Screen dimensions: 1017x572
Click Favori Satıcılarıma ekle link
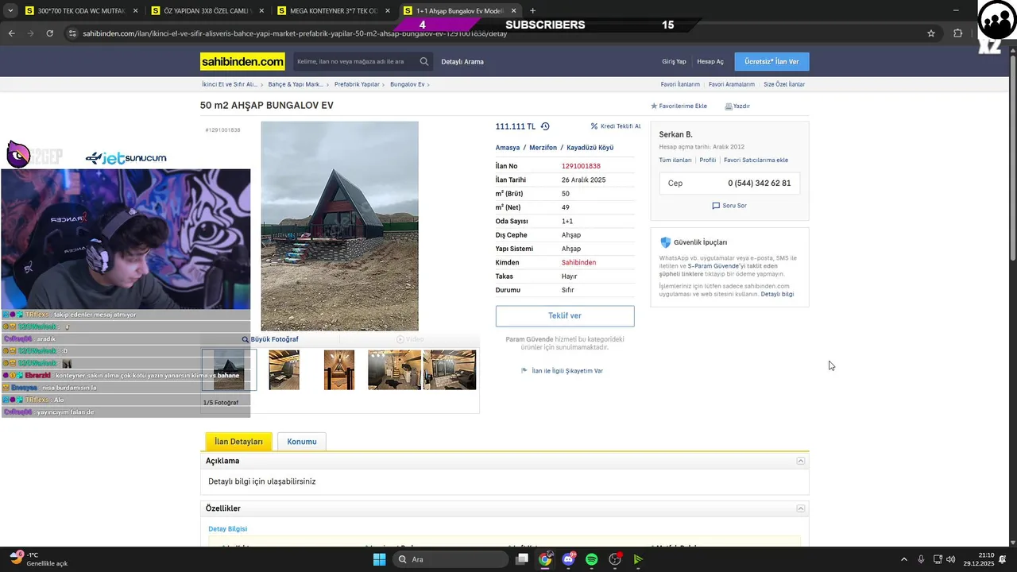tap(756, 160)
